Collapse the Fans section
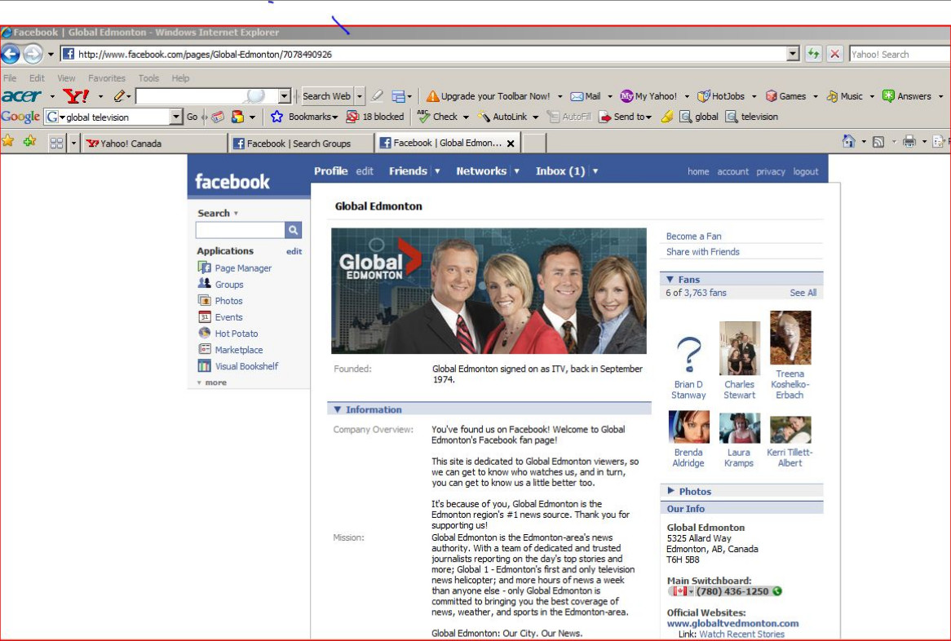 pos(670,280)
